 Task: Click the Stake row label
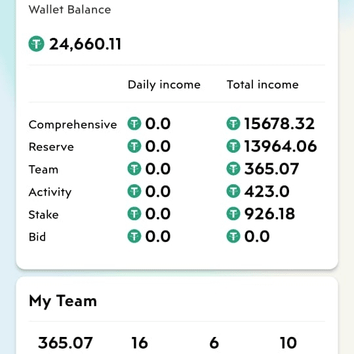43,214
